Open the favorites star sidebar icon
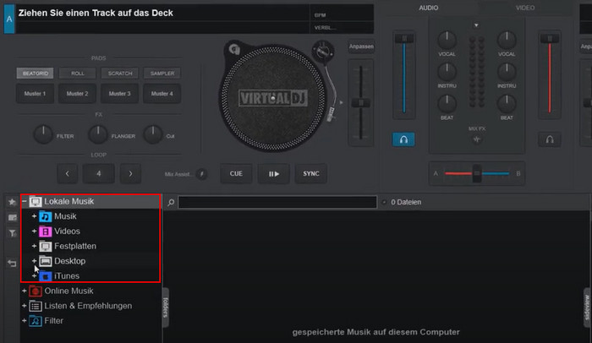592x343 pixels. click(12, 202)
